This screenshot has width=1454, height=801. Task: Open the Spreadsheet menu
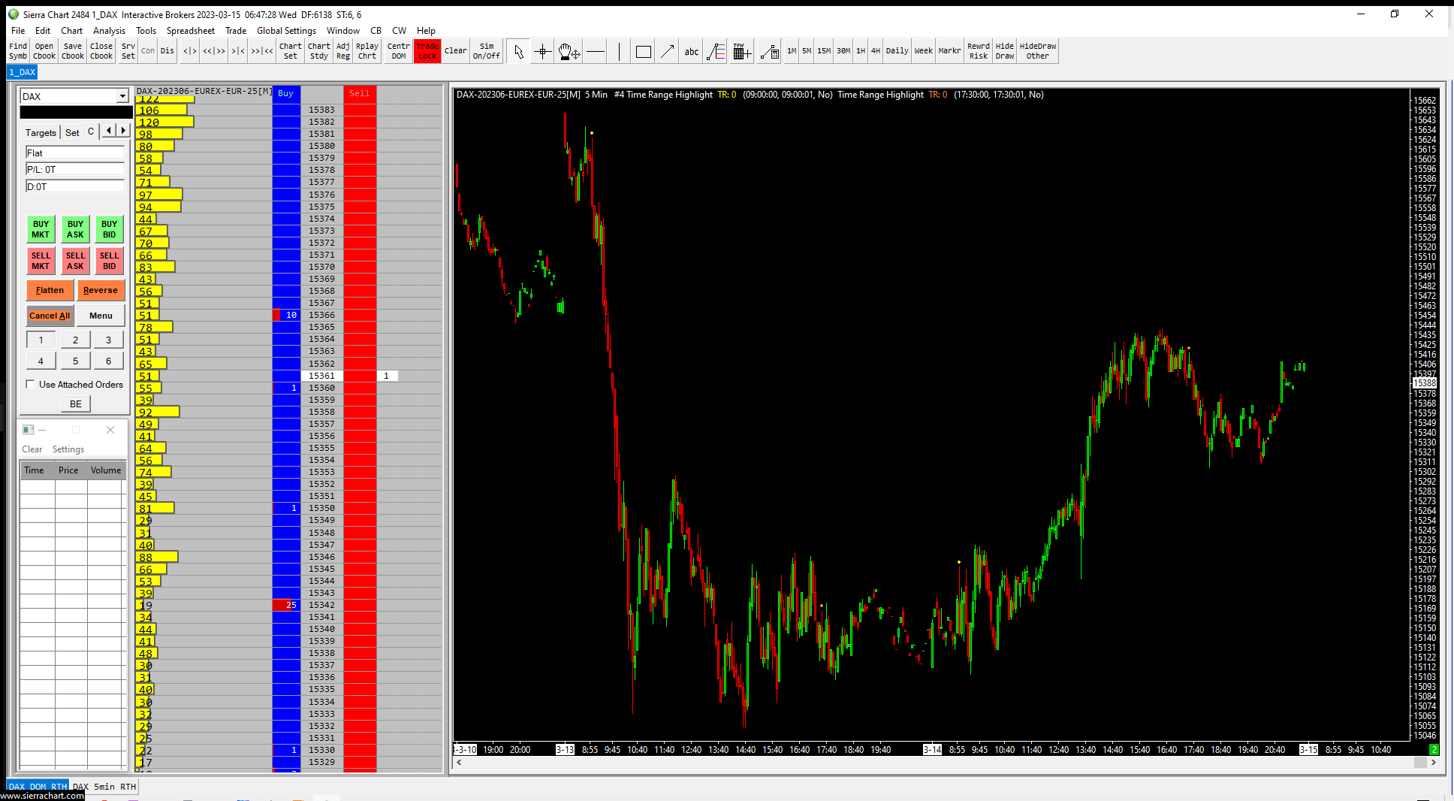coord(191,31)
